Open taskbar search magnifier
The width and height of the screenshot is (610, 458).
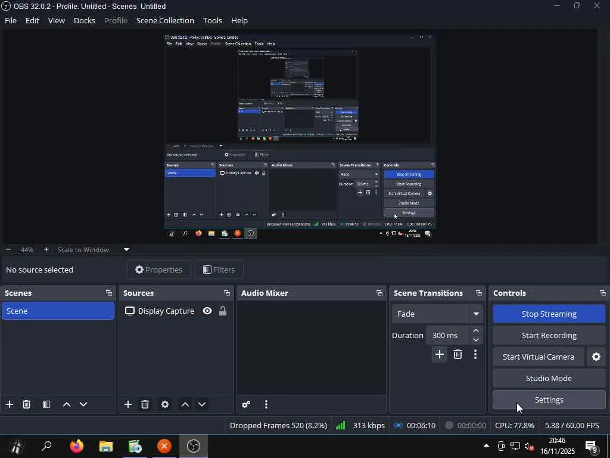pyautogui.click(x=46, y=446)
